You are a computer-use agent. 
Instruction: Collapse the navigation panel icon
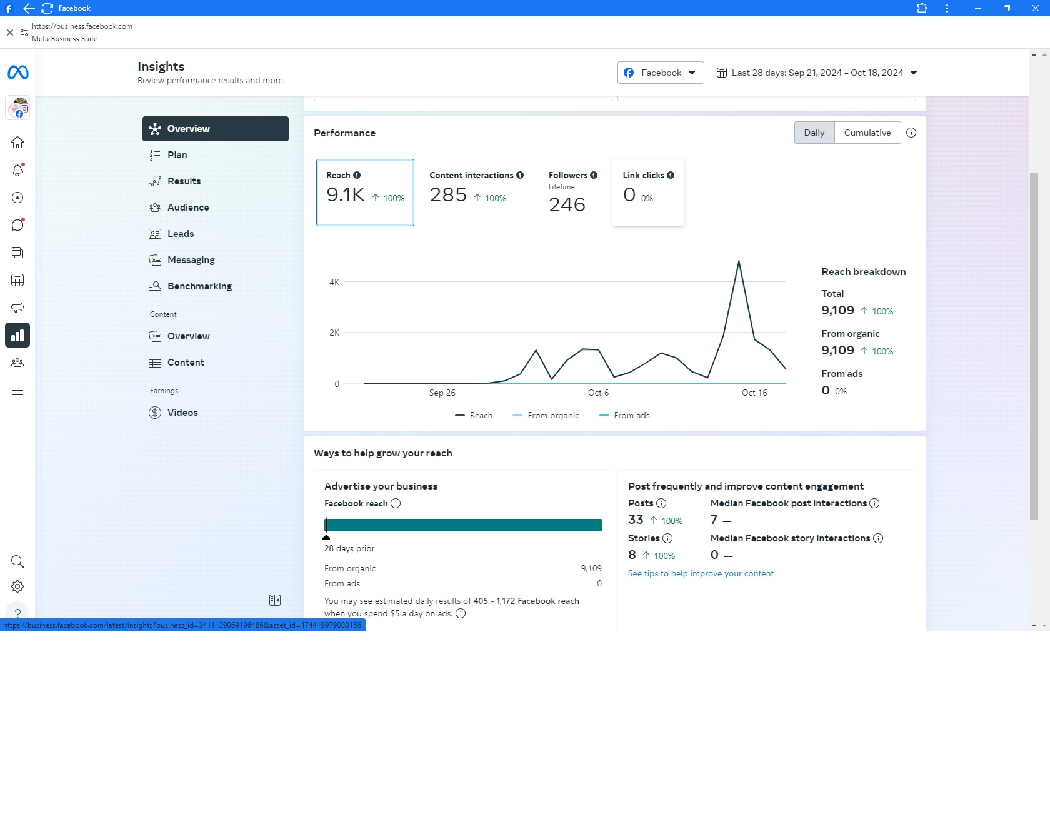coord(275,600)
